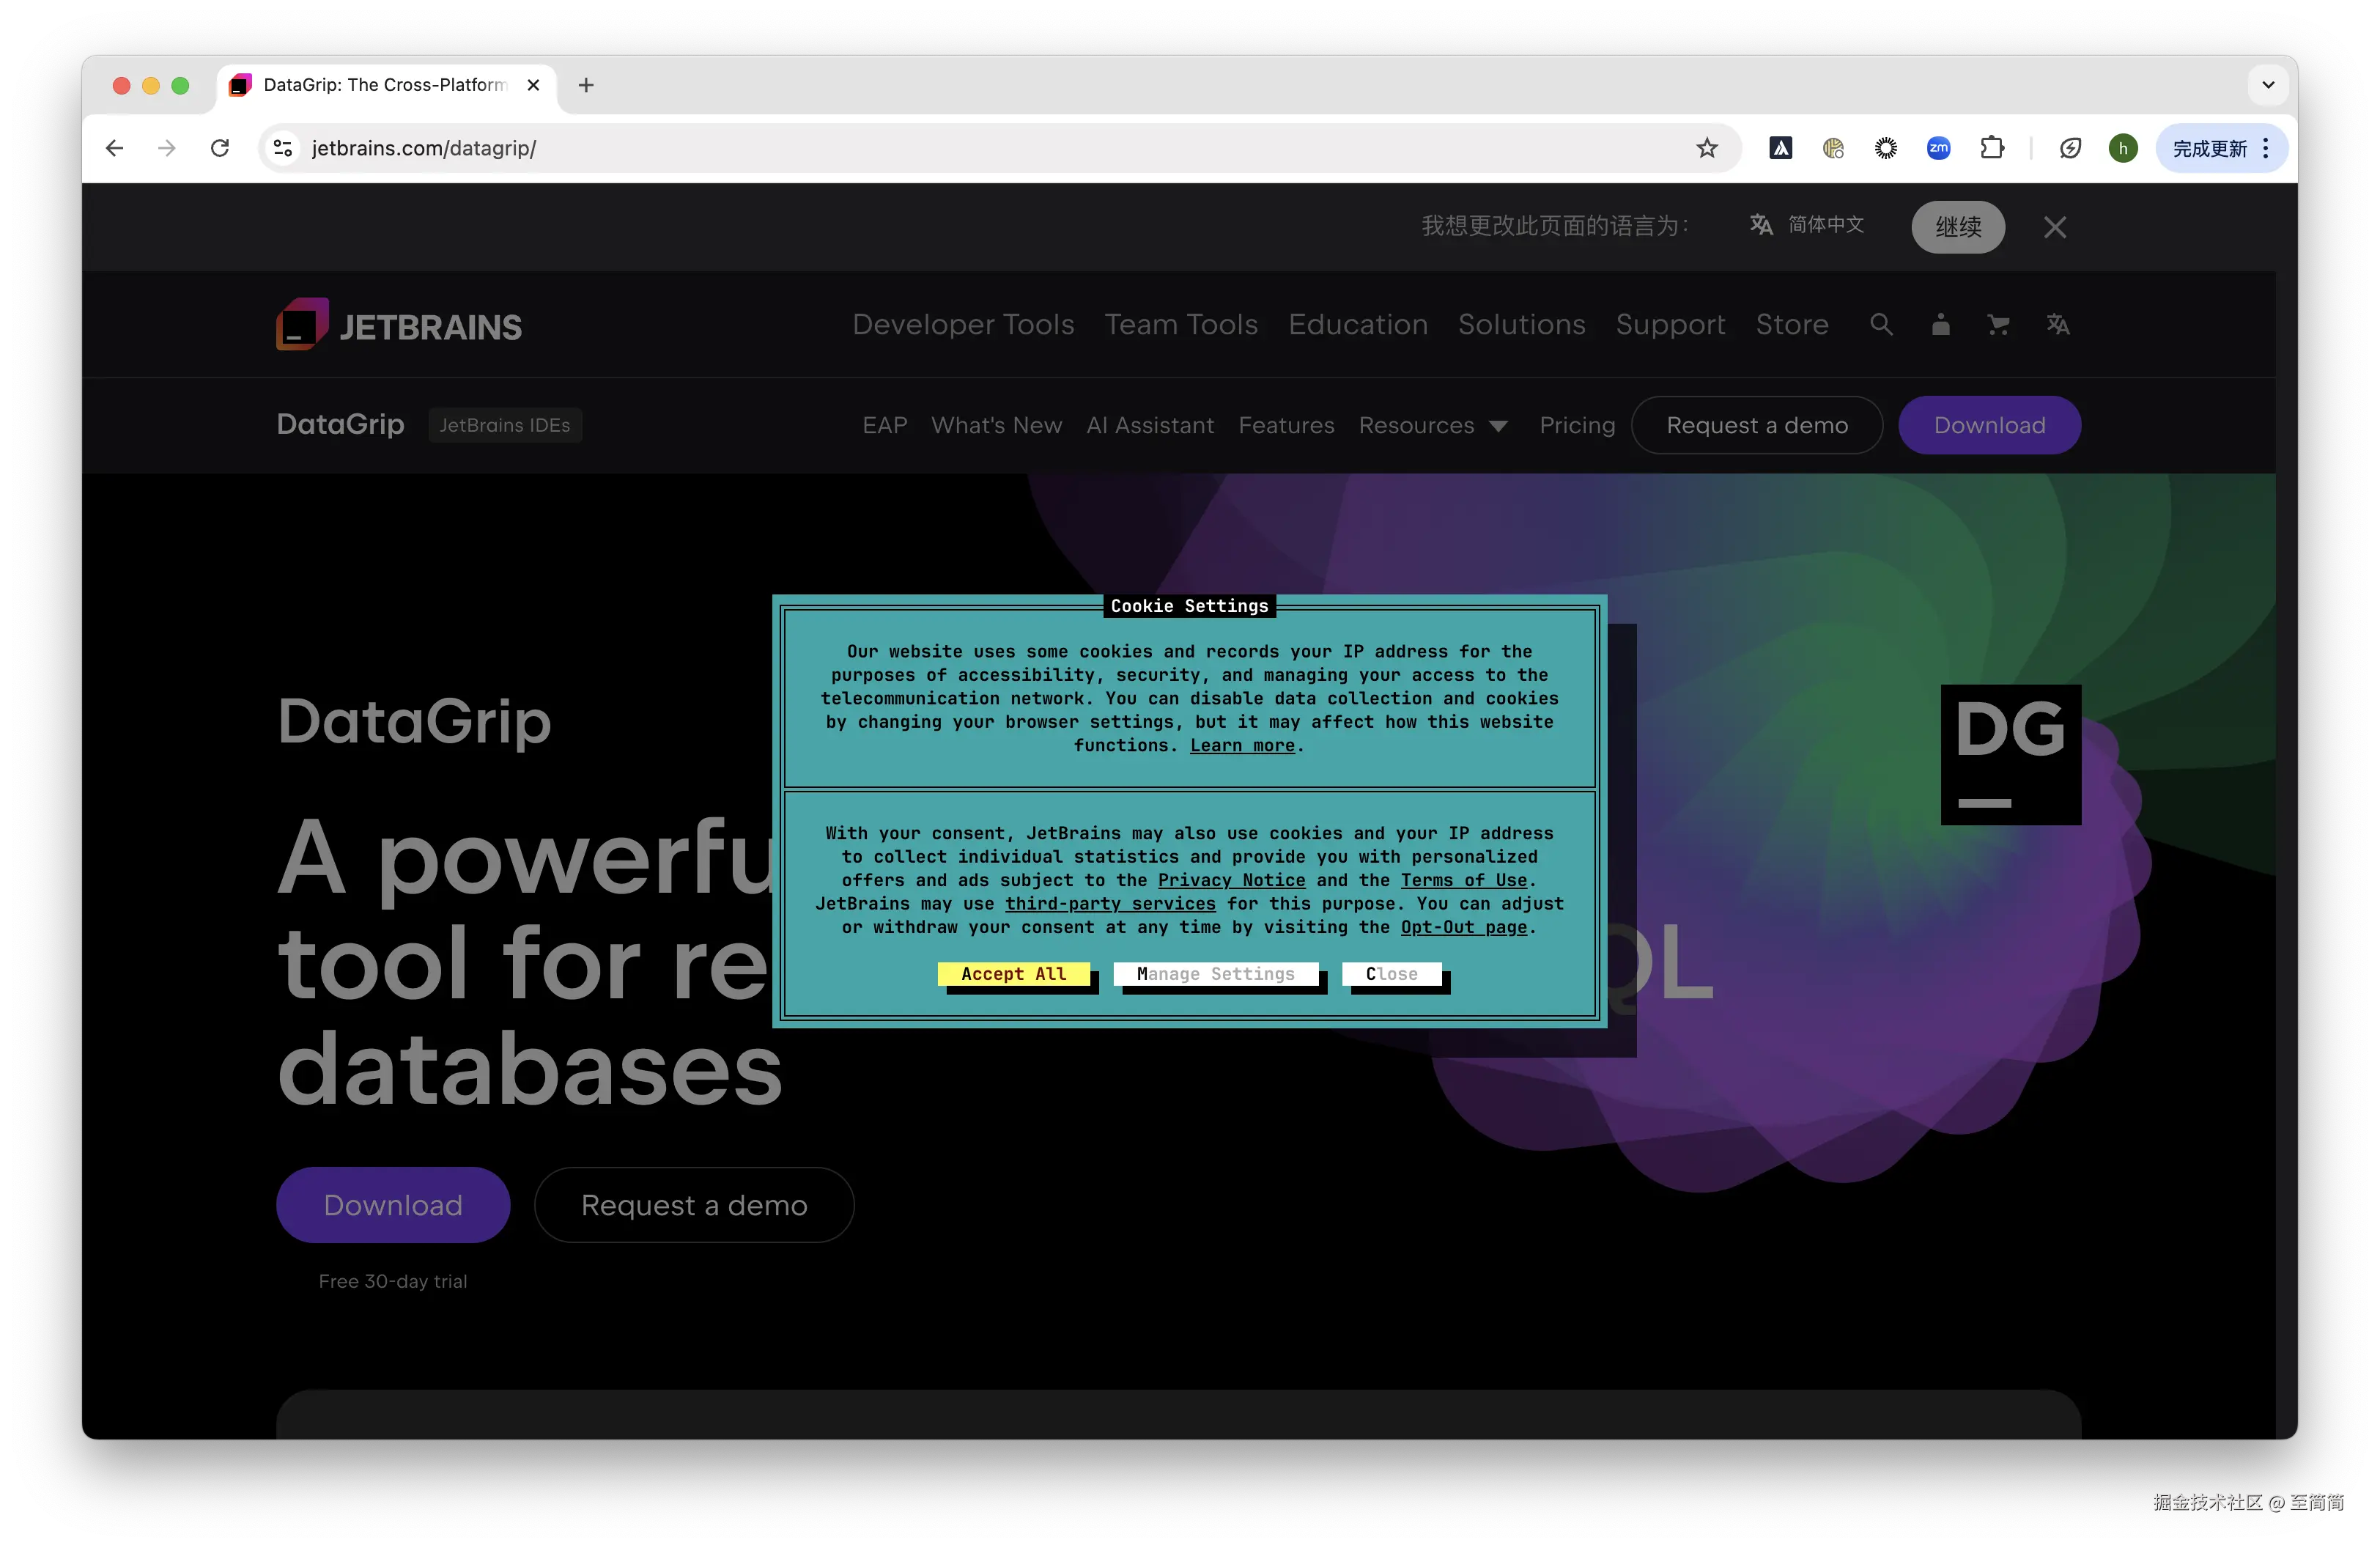2380x1548 pixels.
Task: Open the site search magnifier icon
Action: click(1881, 324)
